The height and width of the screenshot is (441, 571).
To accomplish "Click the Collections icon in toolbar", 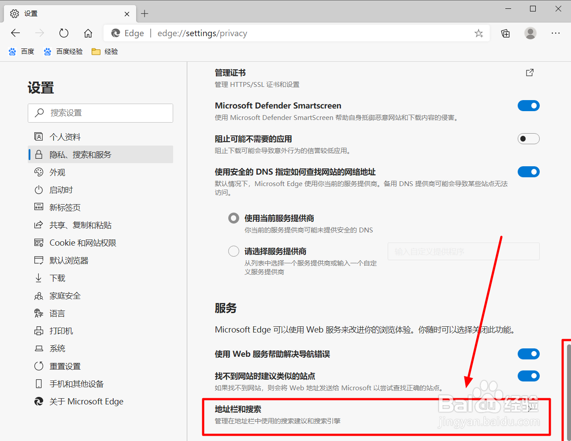I will point(505,33).
